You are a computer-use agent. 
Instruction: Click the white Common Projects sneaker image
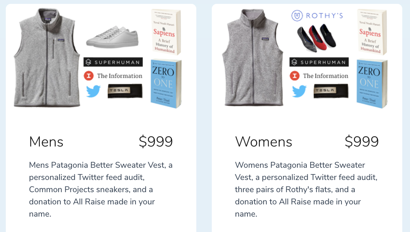[112, 36]
